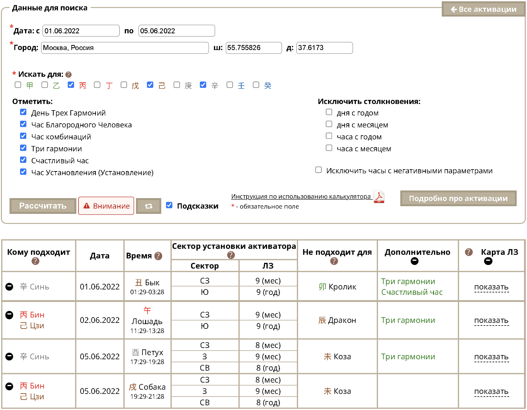Check the 庚 stem checkbox

click(x=177, y=85)
